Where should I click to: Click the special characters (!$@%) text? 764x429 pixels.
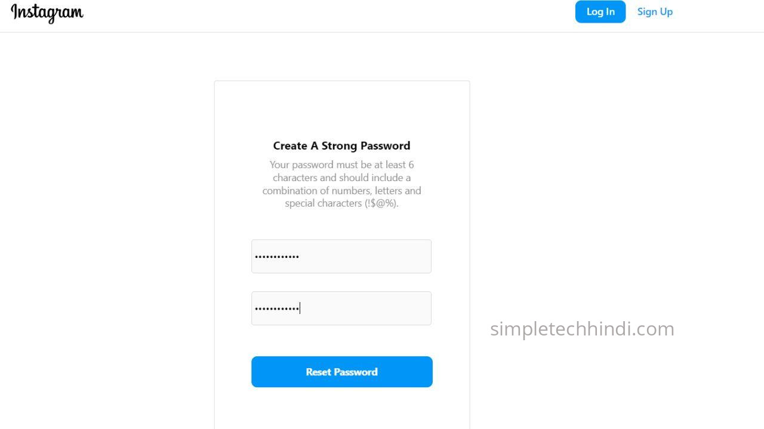(341, 203)
